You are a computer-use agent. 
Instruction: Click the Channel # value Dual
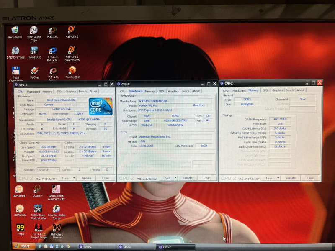click(302, 99)
